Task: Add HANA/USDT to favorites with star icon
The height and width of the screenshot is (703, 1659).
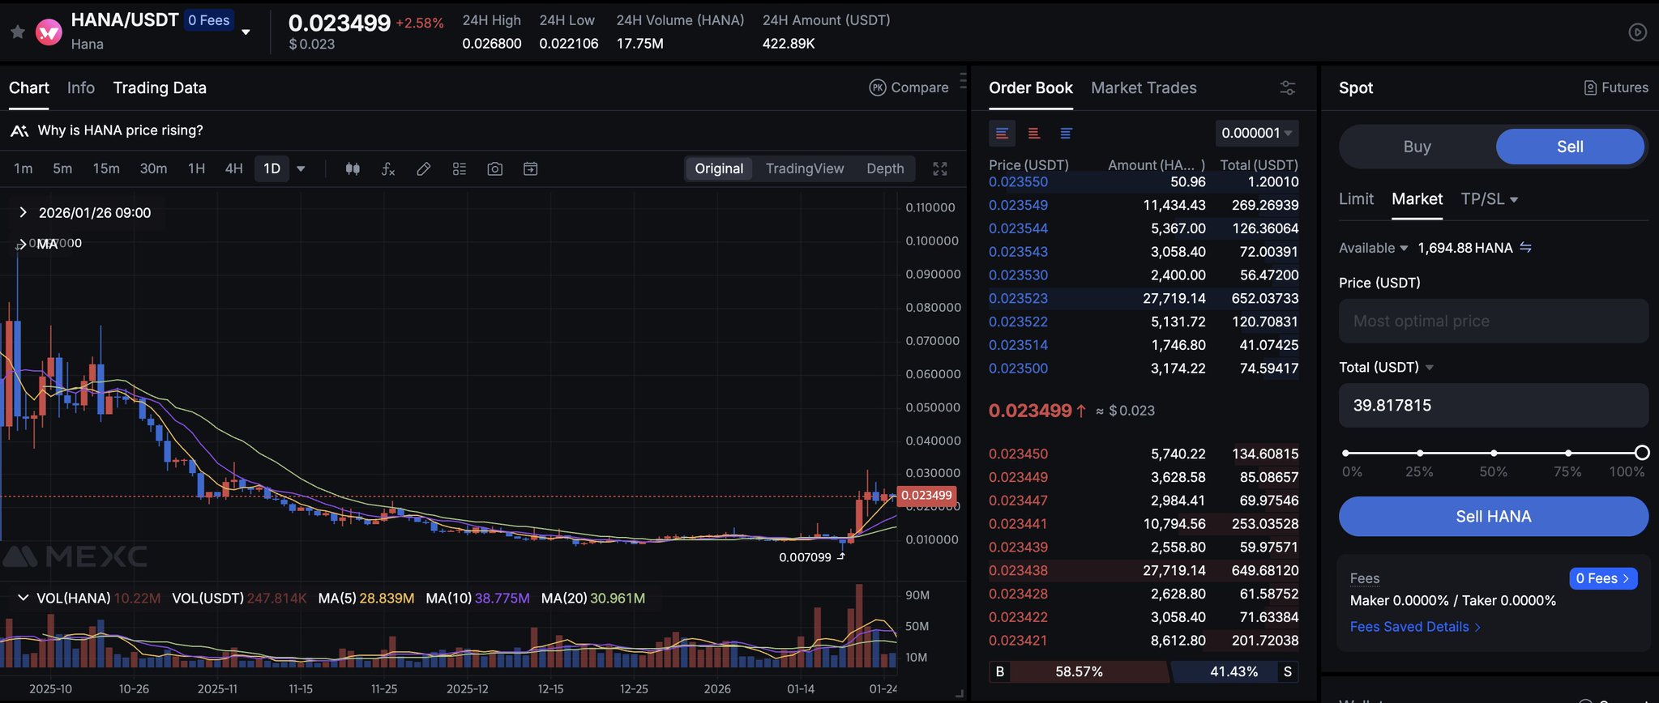Action: click(x=18, y=32)
